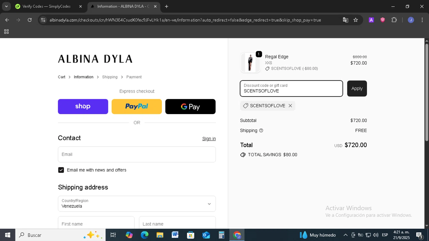Click the Sign in link
Viewport: 429px width, 241px height.
pos(209,139)
